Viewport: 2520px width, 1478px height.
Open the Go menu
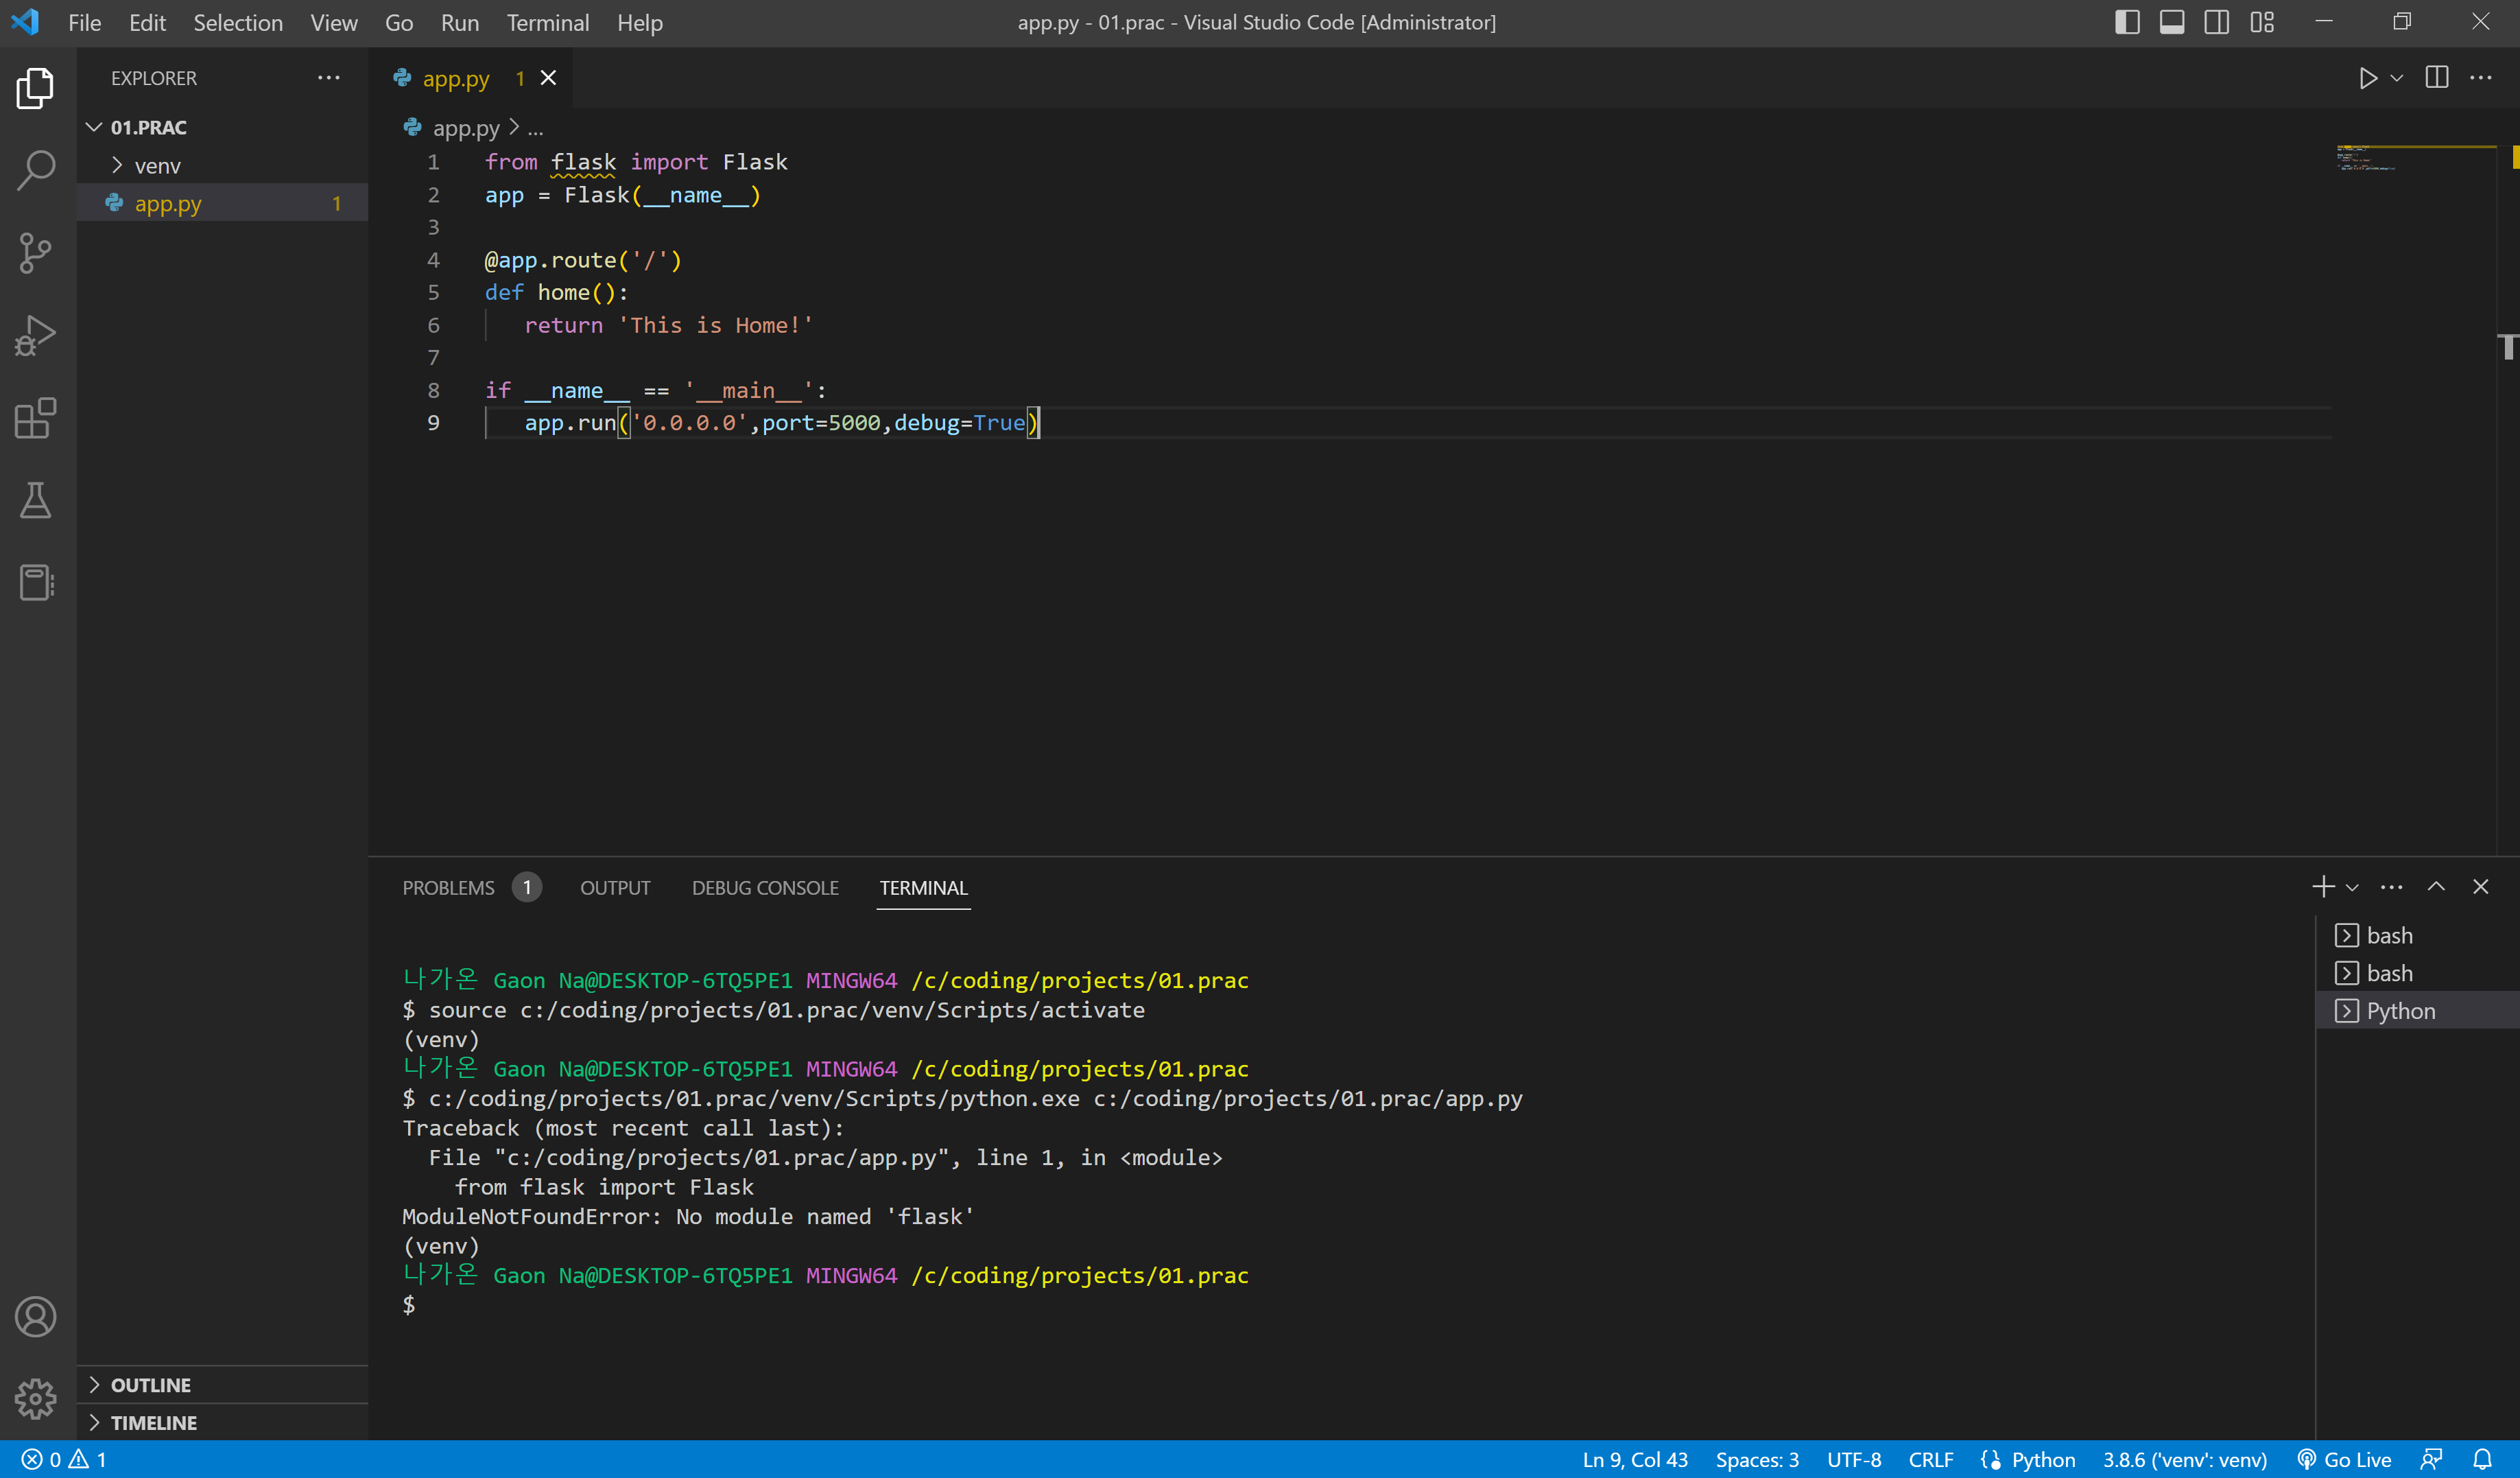coord(399,22)
